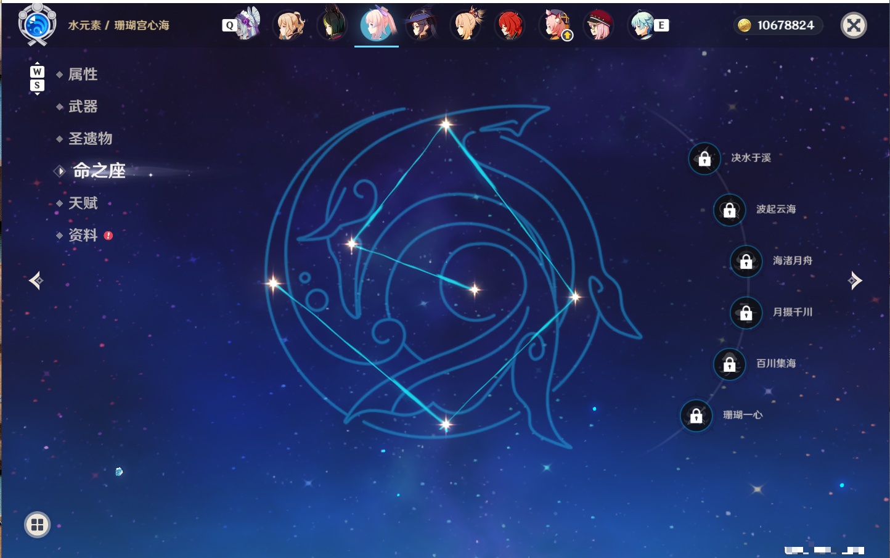
Task: Choose the dark green-haired character portrait
Action: click(x=333, y=25)
